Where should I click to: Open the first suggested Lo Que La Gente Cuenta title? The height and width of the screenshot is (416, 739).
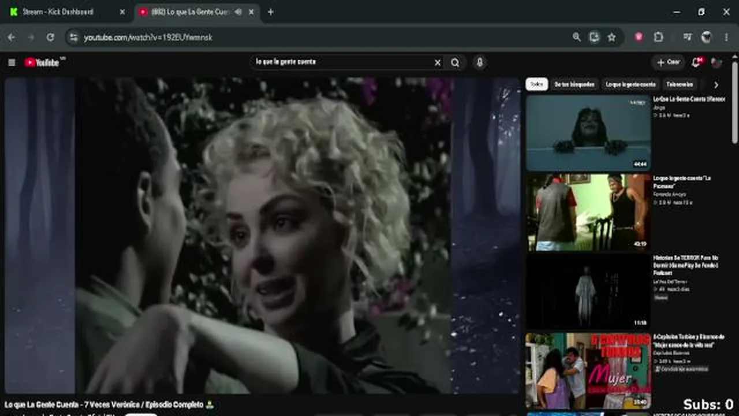click(689, 99)
